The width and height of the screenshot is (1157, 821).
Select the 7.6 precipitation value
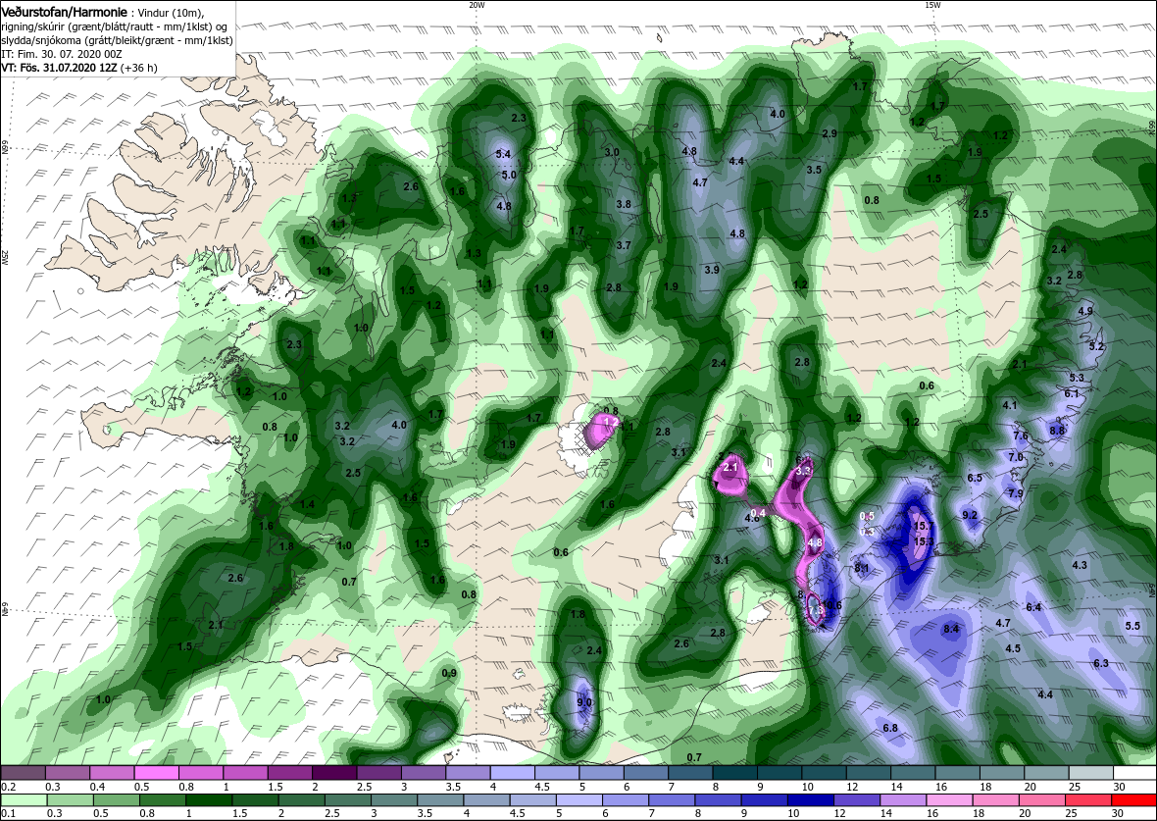click(x=1021, y=436)
